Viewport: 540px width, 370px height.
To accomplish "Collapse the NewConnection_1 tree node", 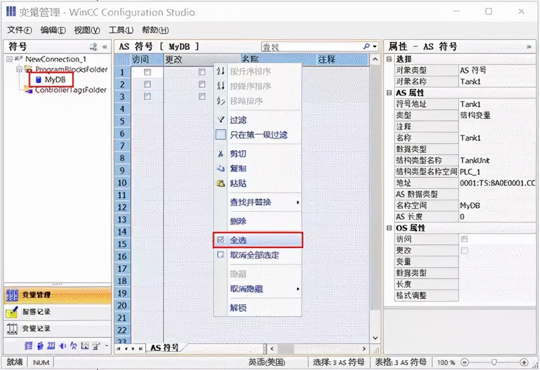I will [x=9, y=58].
